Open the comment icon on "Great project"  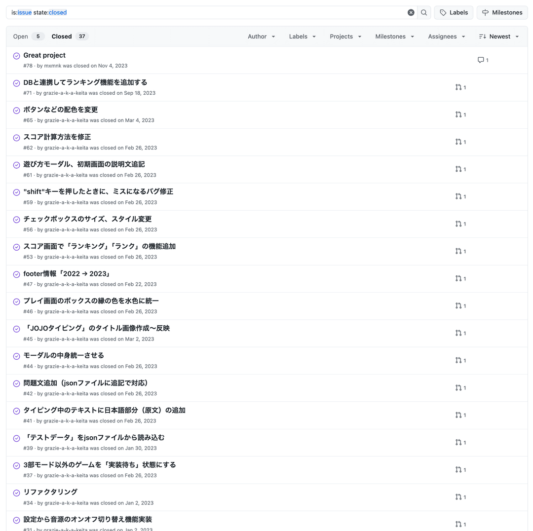tap(481, 60)
